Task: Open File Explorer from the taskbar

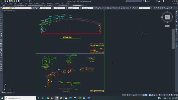Action: [61, 98]
